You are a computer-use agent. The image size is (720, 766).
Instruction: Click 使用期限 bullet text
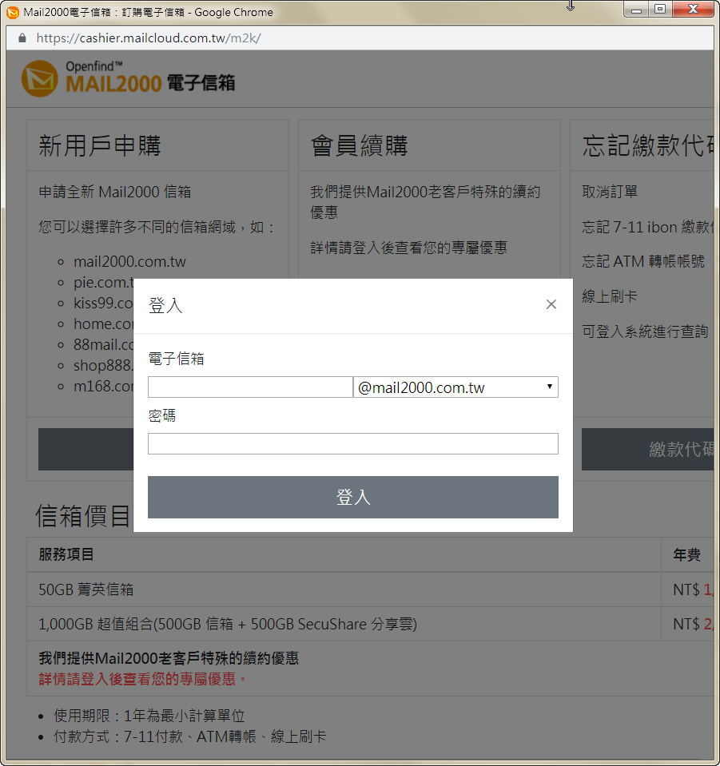coord(149,716)
